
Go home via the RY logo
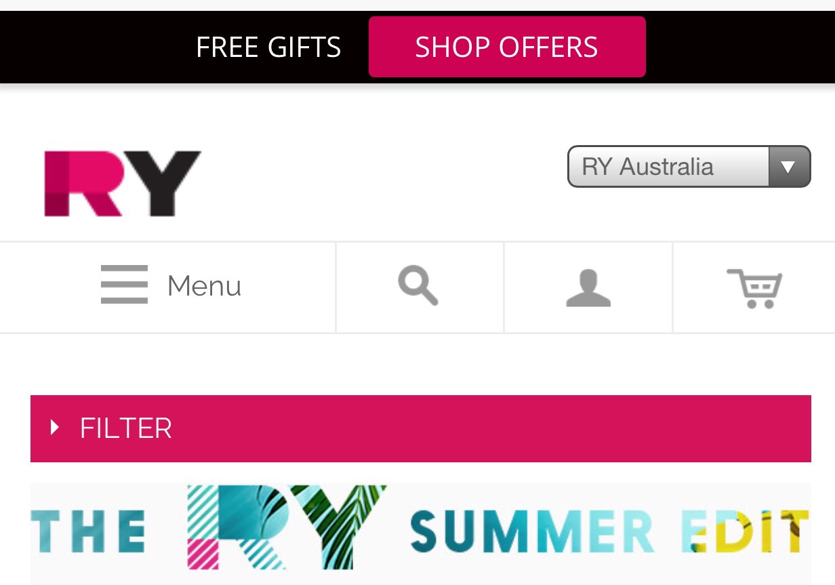click(123, 184)
